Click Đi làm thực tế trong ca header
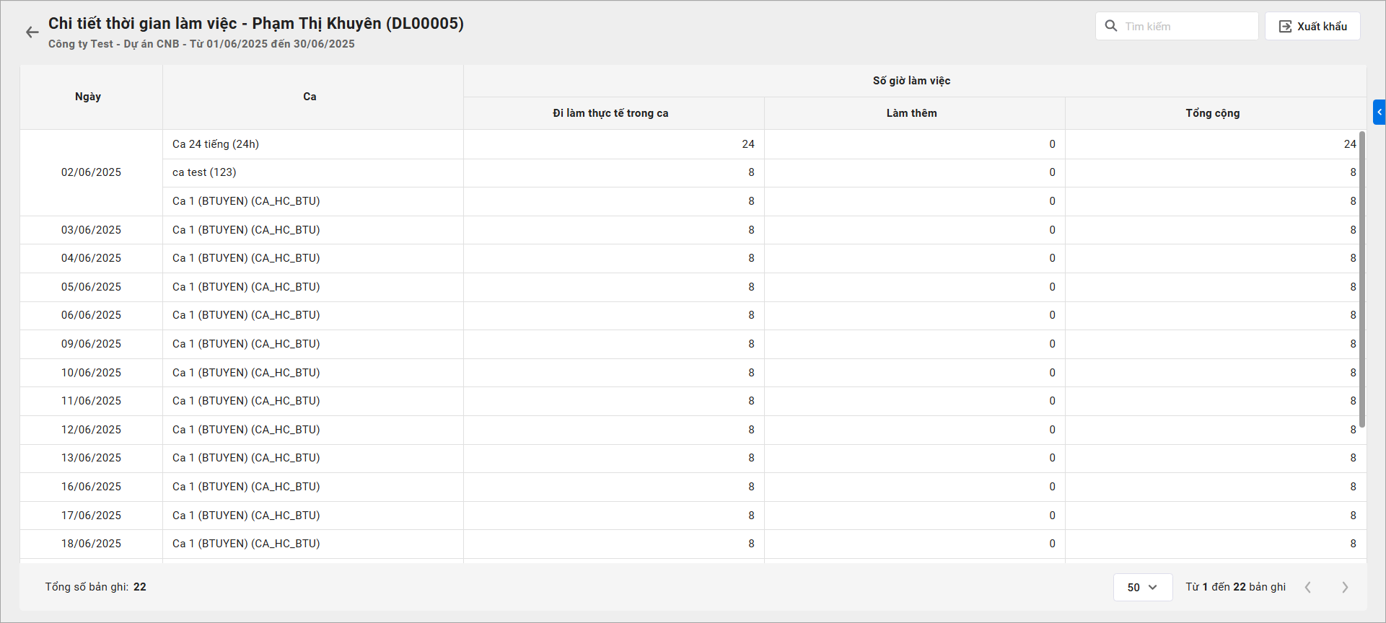Image resolution: width=1386 pixels, height=623 pixels. coord(610,113)
